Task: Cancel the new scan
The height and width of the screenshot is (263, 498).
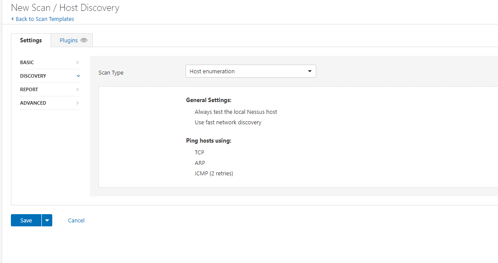Action: pos(76,220)
